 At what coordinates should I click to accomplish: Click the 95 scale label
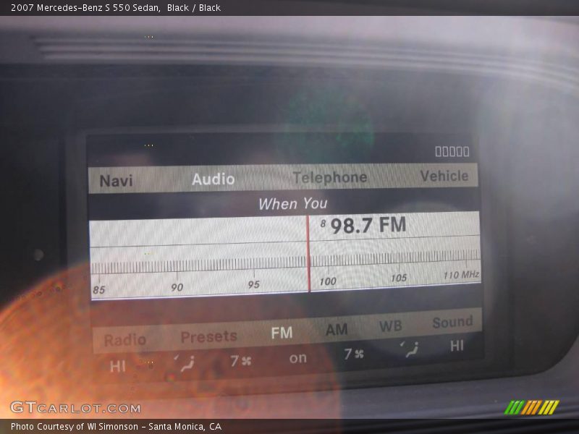(254, 284)
